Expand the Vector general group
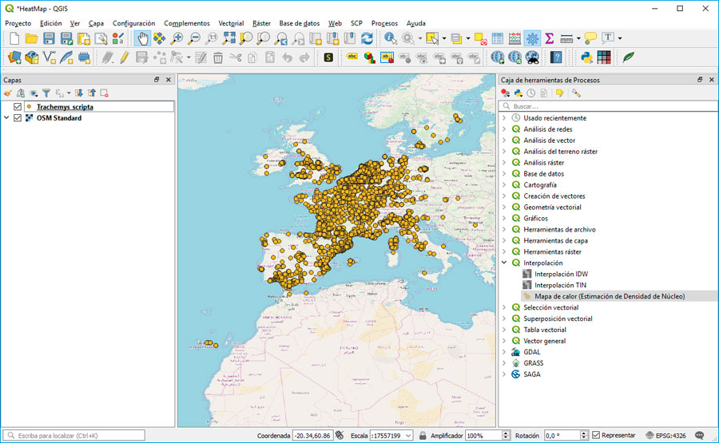Viewport: 719px width, 443px height. click(504, 341)
